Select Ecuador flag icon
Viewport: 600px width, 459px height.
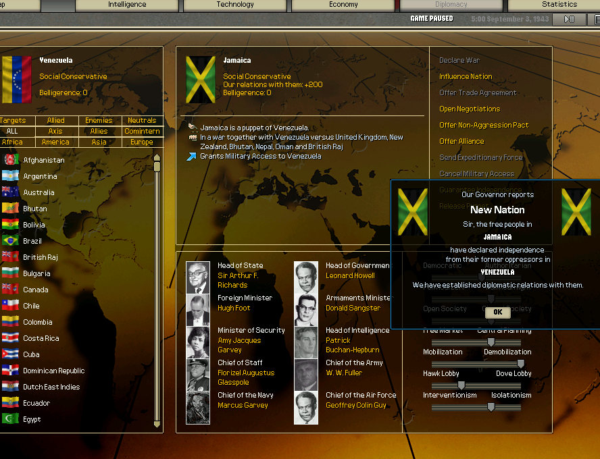(x=10, y=402)
